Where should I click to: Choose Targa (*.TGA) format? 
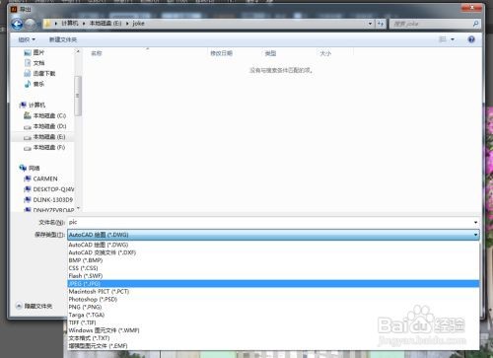point(273,315)
